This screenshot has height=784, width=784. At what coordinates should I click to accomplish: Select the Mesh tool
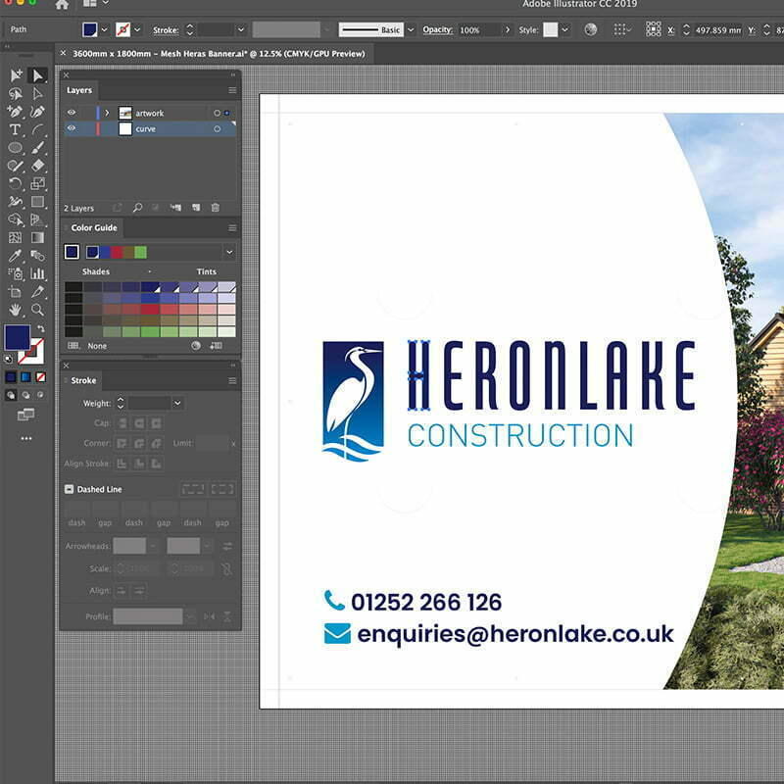click(x=15, y=237)
